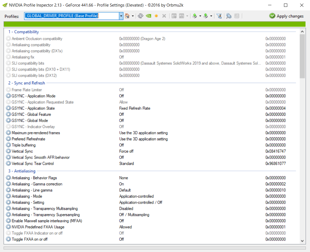Open the Profiles combo box dropdown arrow

pyautogui.click(x=121, y=16)
